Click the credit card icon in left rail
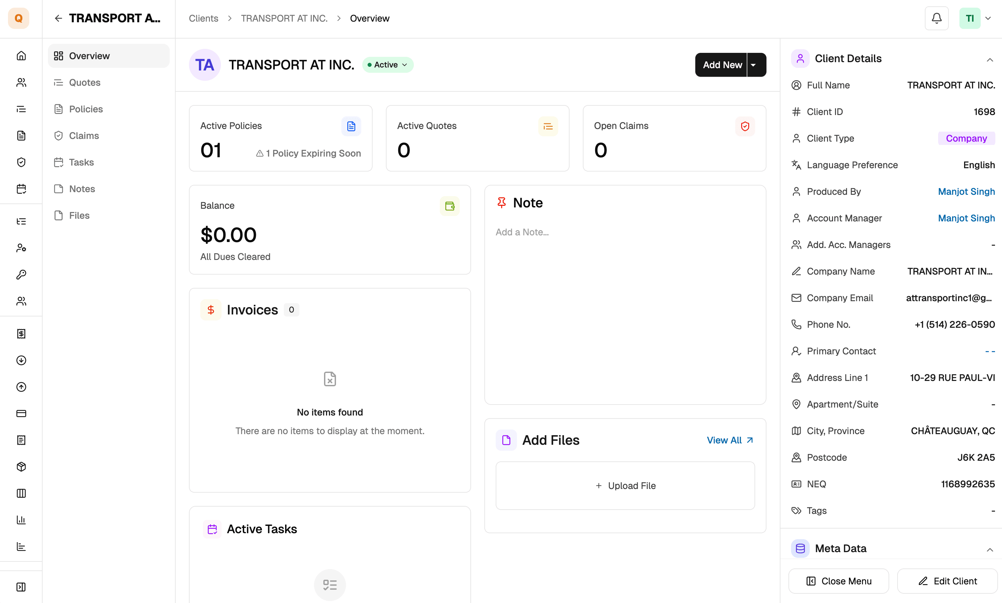Image resolution: width=1002 pixels, height=603 pixels. tap(21, 413)
